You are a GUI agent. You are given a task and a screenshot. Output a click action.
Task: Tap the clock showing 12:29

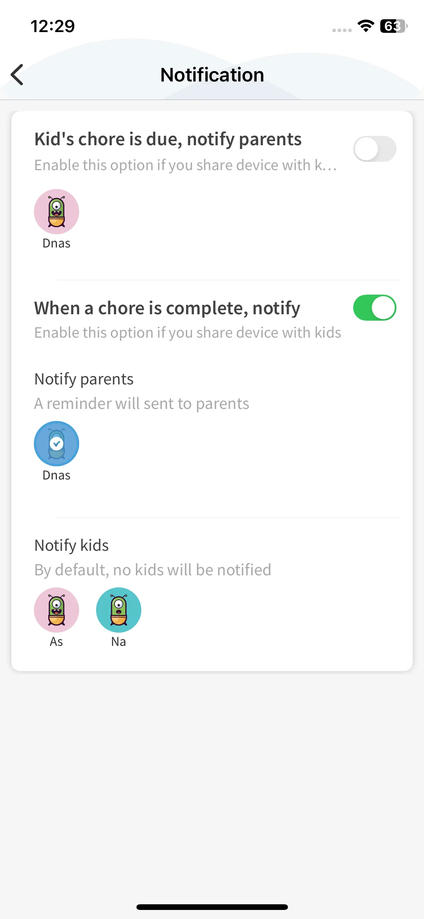pos(53,26)
